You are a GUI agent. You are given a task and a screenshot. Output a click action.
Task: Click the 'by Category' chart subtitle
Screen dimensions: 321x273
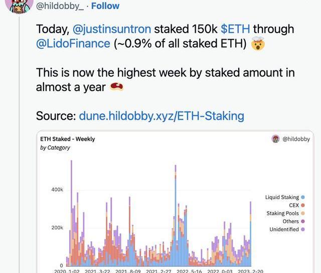click(x=55, y=148)
